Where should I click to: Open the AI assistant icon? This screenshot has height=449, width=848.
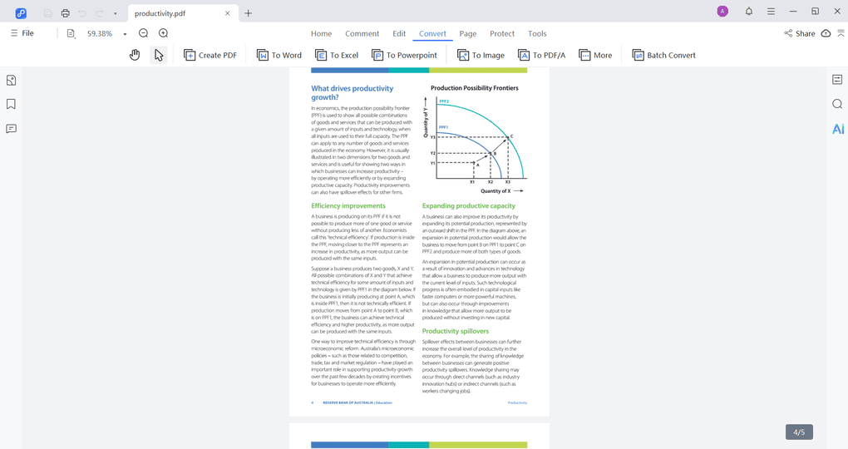click(x=838, y=129)
